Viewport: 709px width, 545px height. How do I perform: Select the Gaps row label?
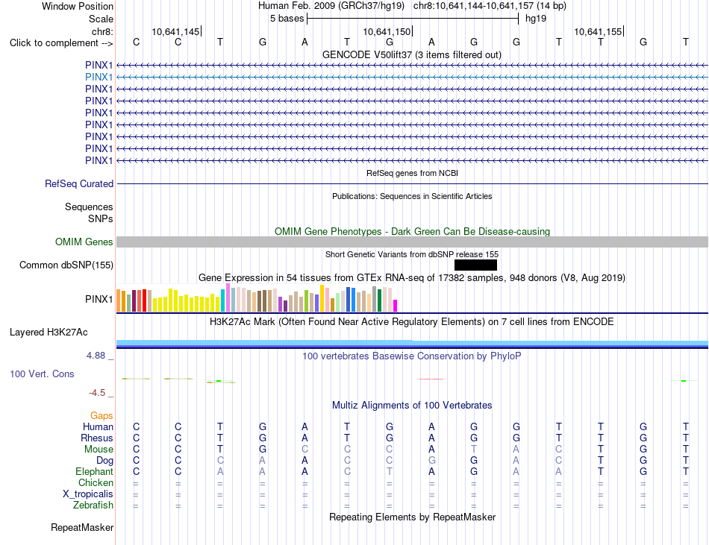[x=101, y=415]
